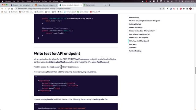This screenshot has width=196, height=110.
Task: Open Further Reading section link
Action: (135, 51)
